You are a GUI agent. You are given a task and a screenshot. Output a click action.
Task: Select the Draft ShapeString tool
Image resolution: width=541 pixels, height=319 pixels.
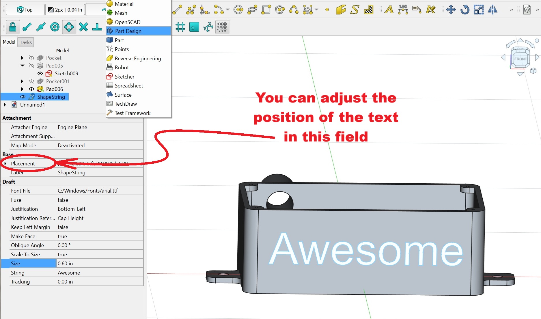pos(355,10)
